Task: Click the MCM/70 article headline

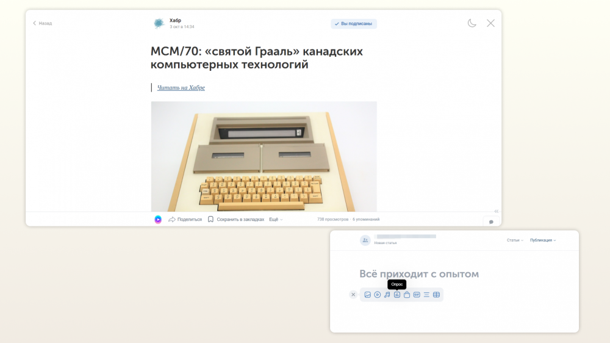Action: [x=257, y=57]
